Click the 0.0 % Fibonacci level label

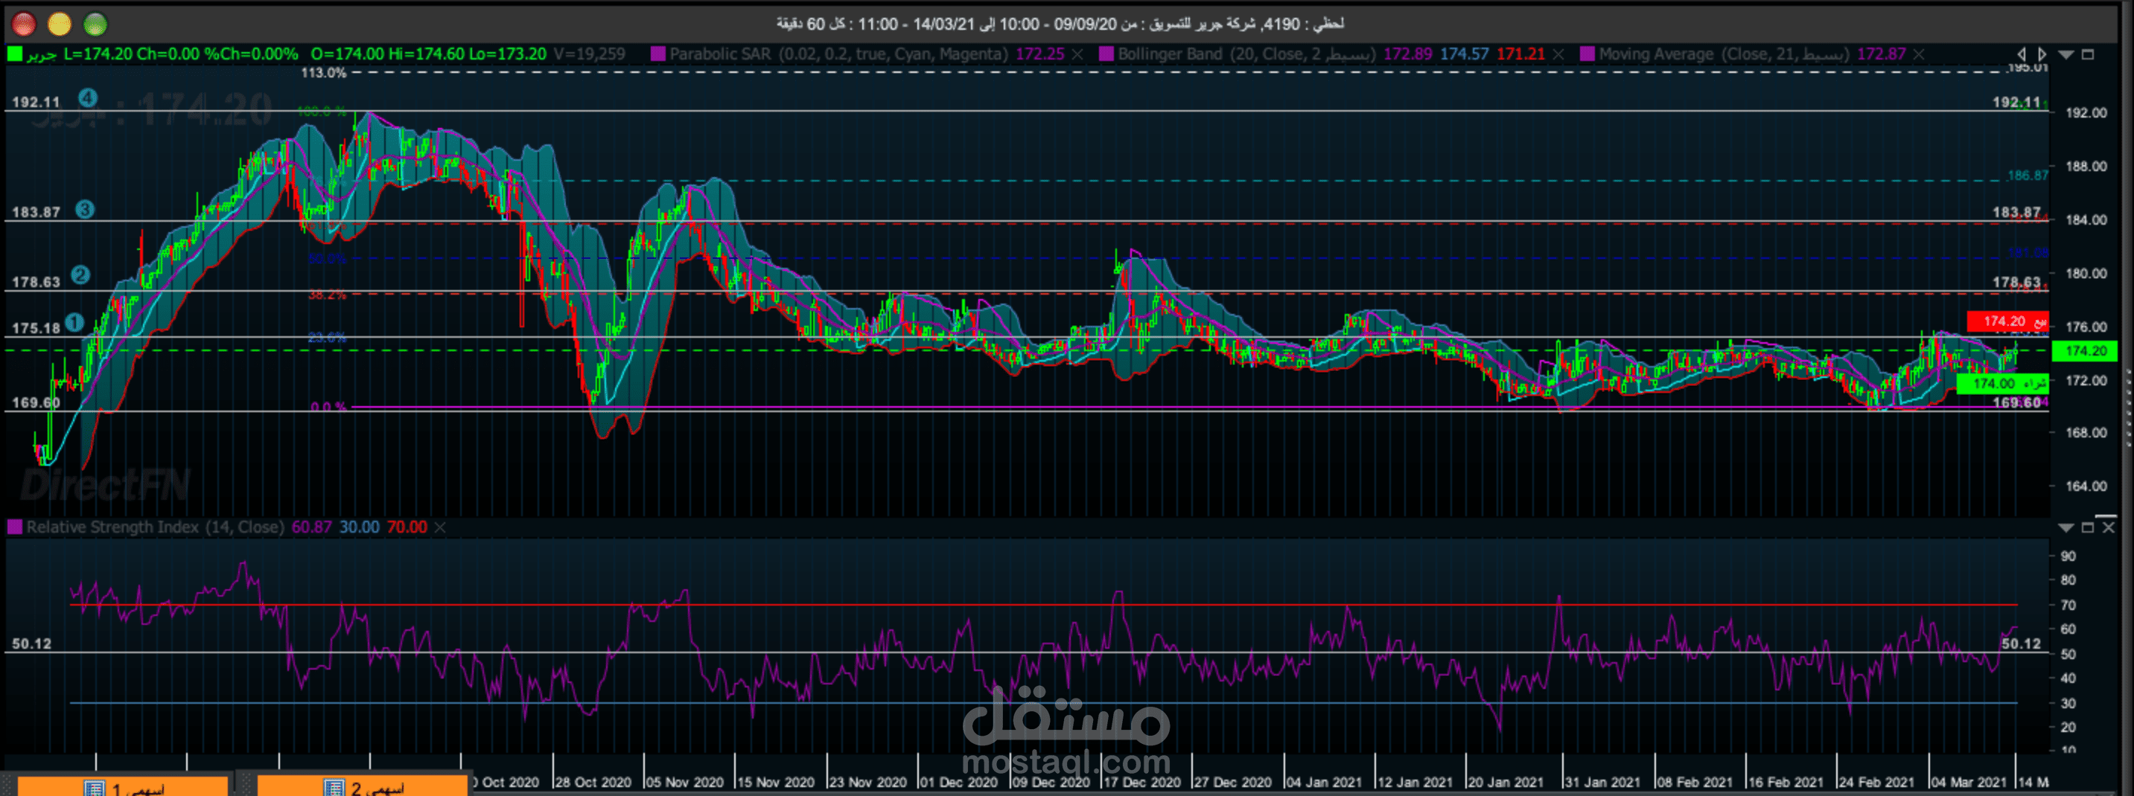tap(329, 407)
